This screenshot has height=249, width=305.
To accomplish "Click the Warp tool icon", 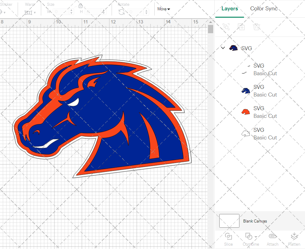I will [x=29, y=12].
